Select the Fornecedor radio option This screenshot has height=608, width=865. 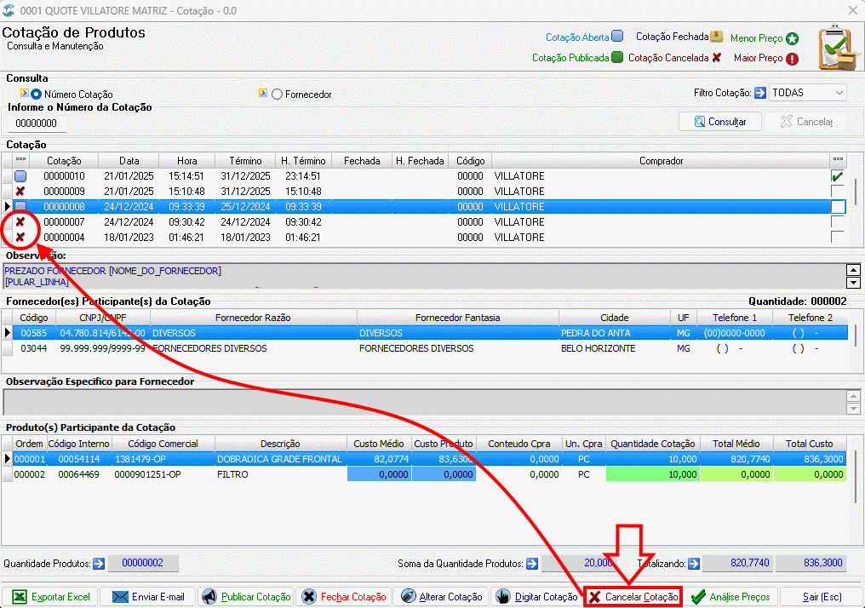click(x=277, y=95)
